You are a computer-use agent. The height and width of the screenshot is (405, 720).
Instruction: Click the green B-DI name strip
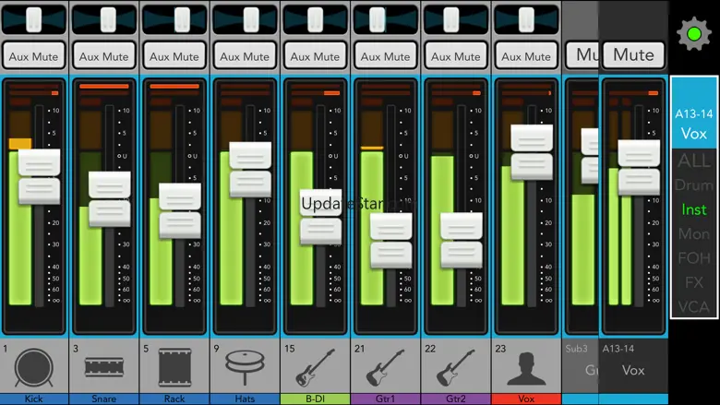315,399
